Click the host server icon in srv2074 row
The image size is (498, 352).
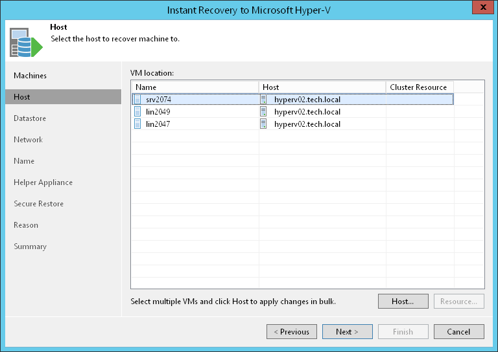tap(263, 100)
